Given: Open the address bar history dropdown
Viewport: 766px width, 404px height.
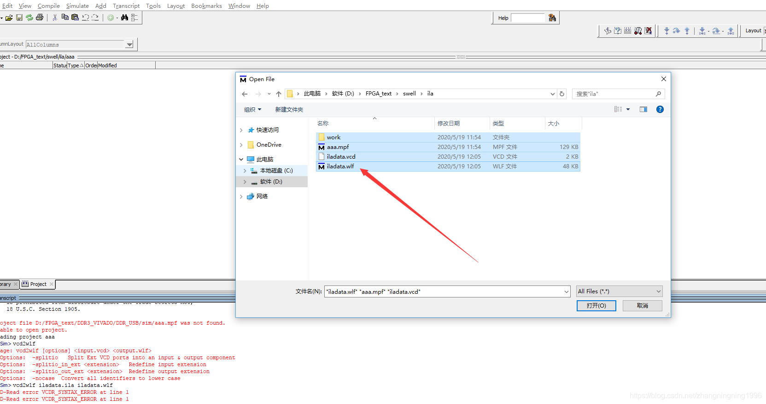Looking at the screenshot, I should (553, 94).
